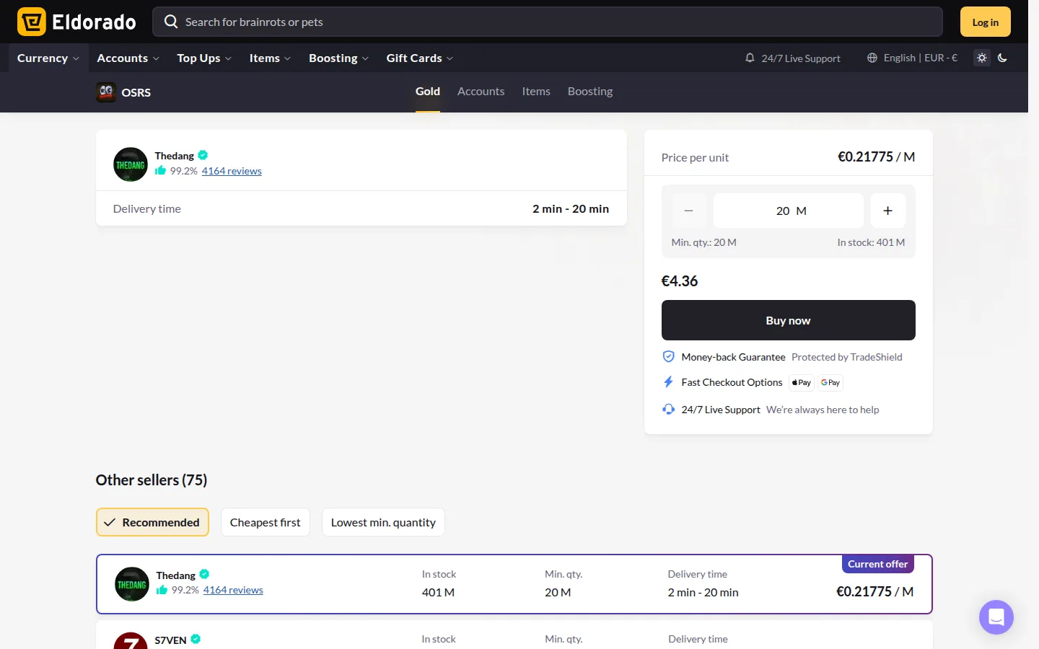Expand the Boosting dropdown in main nav
Screen dimensions: 1039x649
pos(338,58)
